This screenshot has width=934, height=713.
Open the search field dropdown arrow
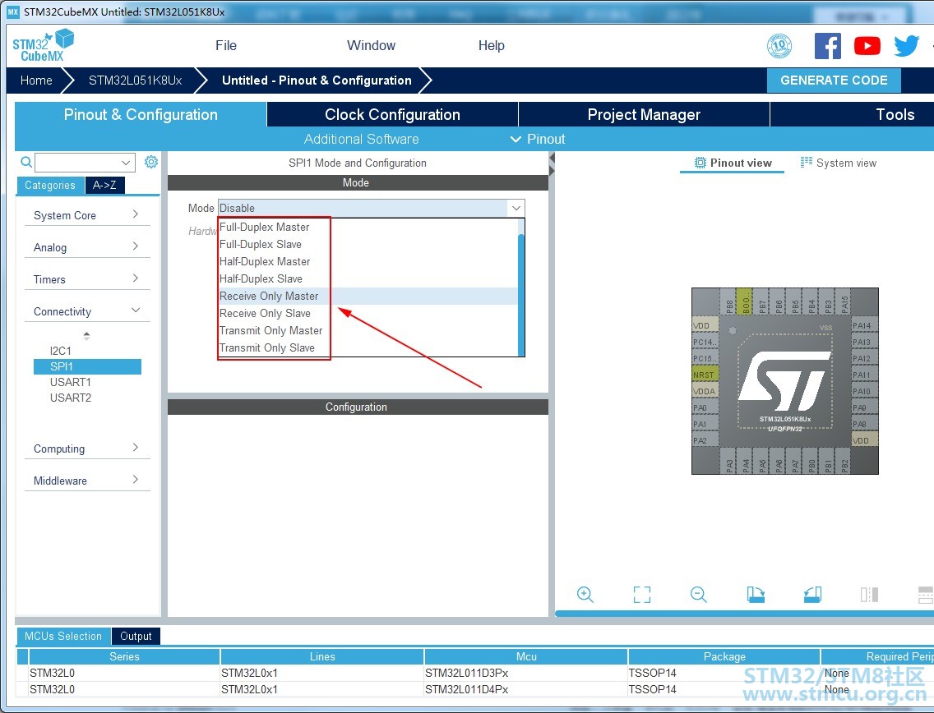[x=126, y=163]
